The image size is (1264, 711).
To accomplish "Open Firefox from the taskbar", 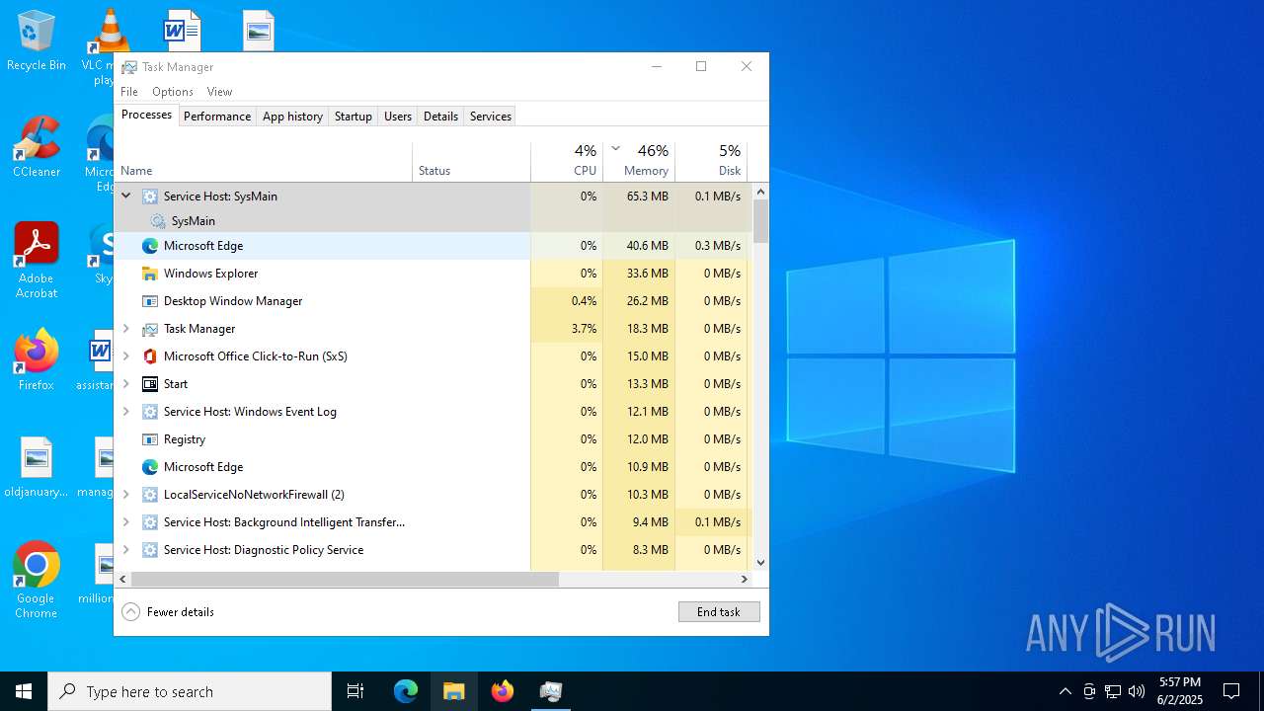I will [503, 691].
